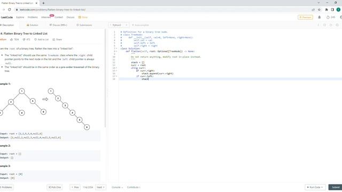This screenshot has height=192, width=342.
Task: Click the "stack = []" code line
Action: point(138,62)
